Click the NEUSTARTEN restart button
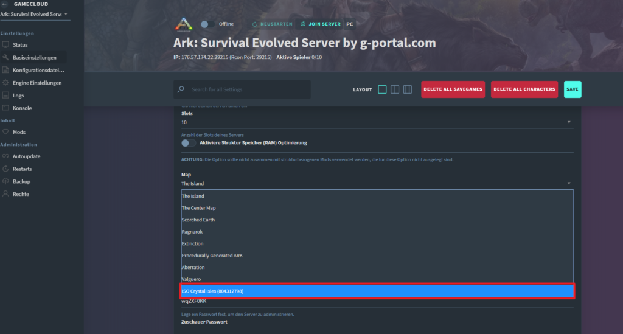 [x=272, y=24]
